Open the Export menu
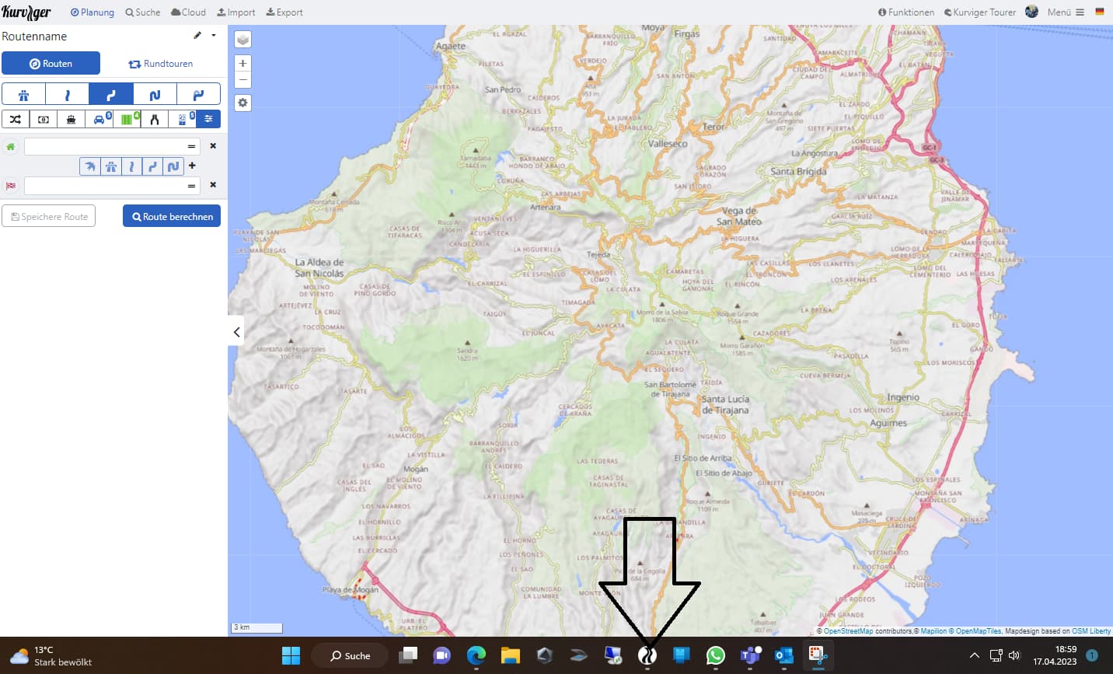Image resolution: width=1113 pixels, height=674 pixels. pos(284,12)
